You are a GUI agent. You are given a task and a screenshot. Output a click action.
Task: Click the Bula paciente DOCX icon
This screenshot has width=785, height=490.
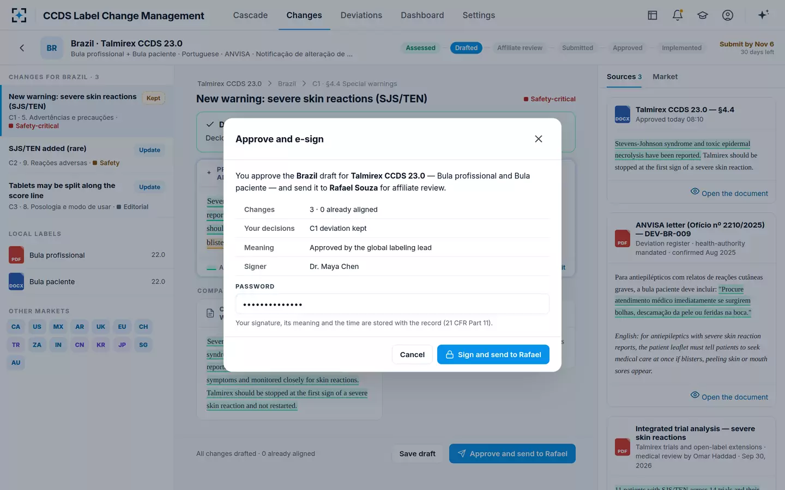click(x=16, y=281)
